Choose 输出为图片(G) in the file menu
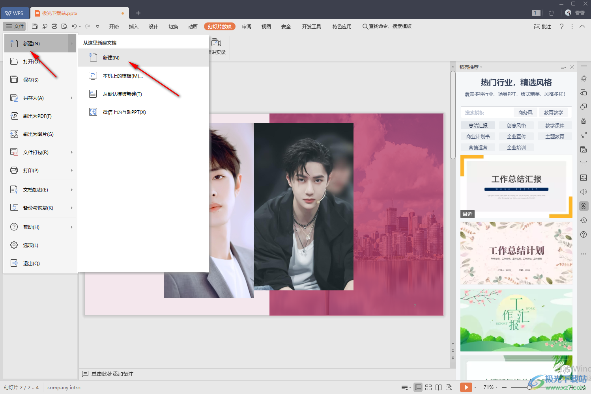Screen dimensions: 591x394 pos(40,134)
